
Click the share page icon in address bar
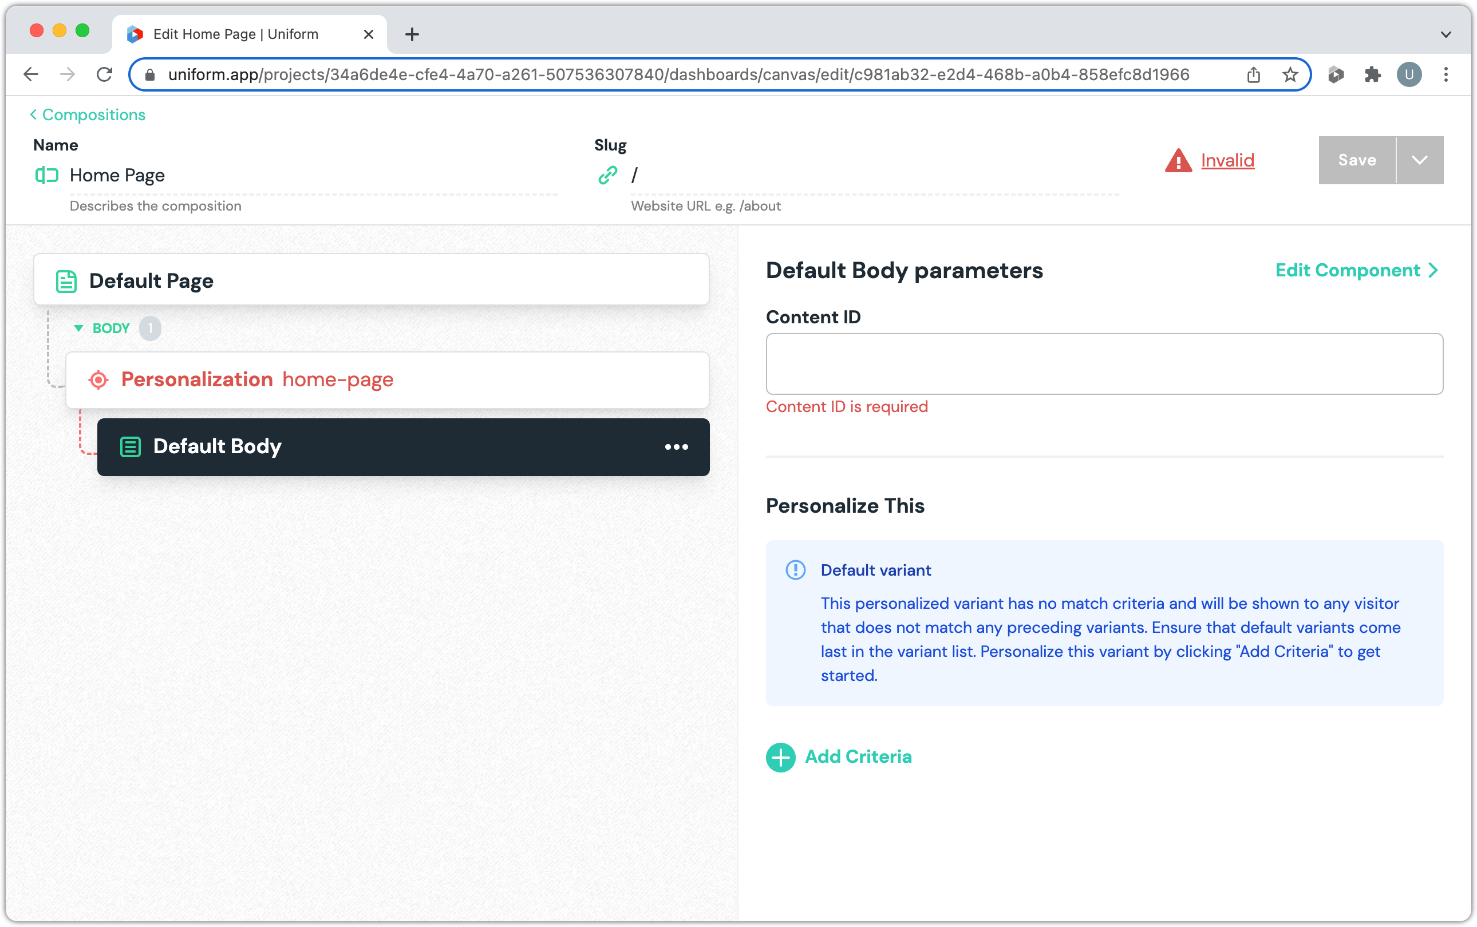coord(1253,75)
